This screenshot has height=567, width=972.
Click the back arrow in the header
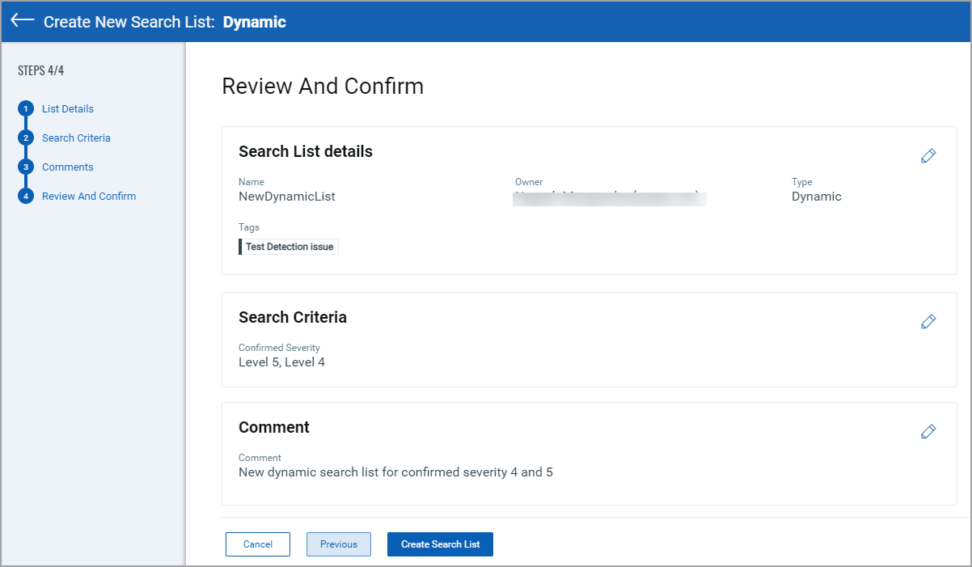(x=22, y=21)
